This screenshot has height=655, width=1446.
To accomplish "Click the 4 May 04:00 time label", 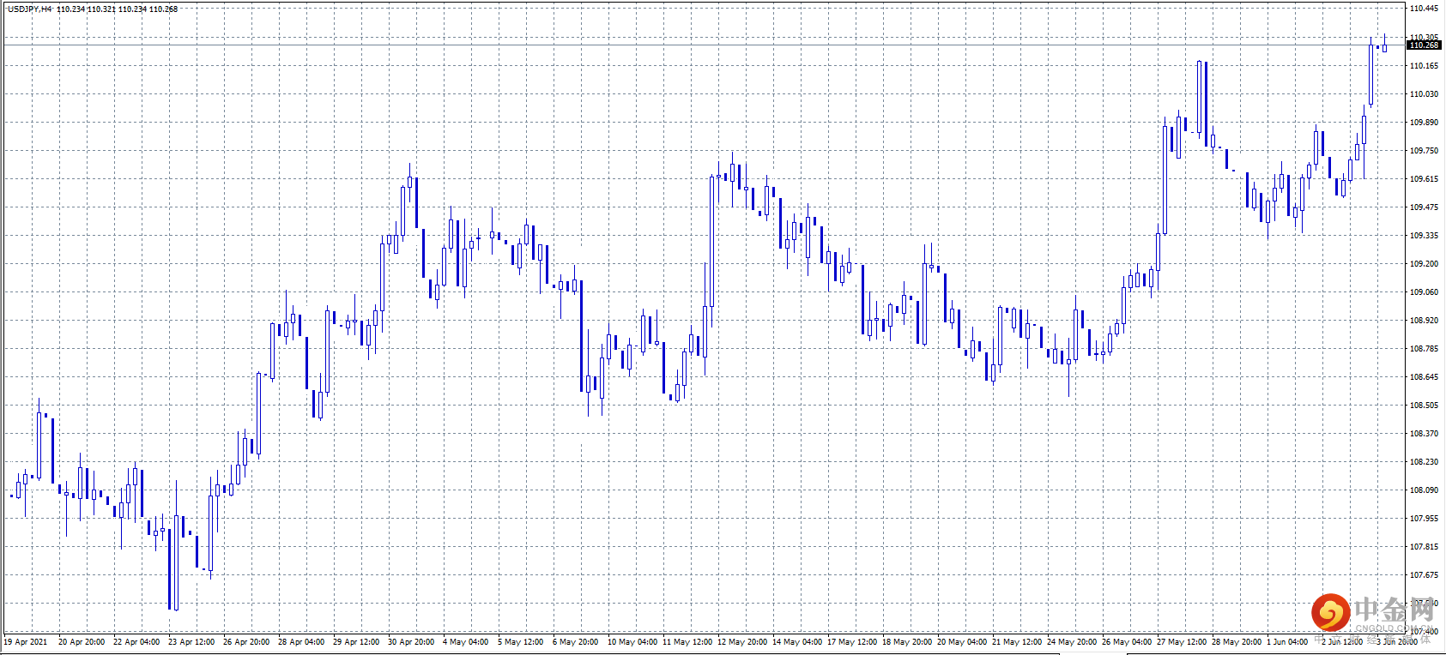I will click(465, 642).
